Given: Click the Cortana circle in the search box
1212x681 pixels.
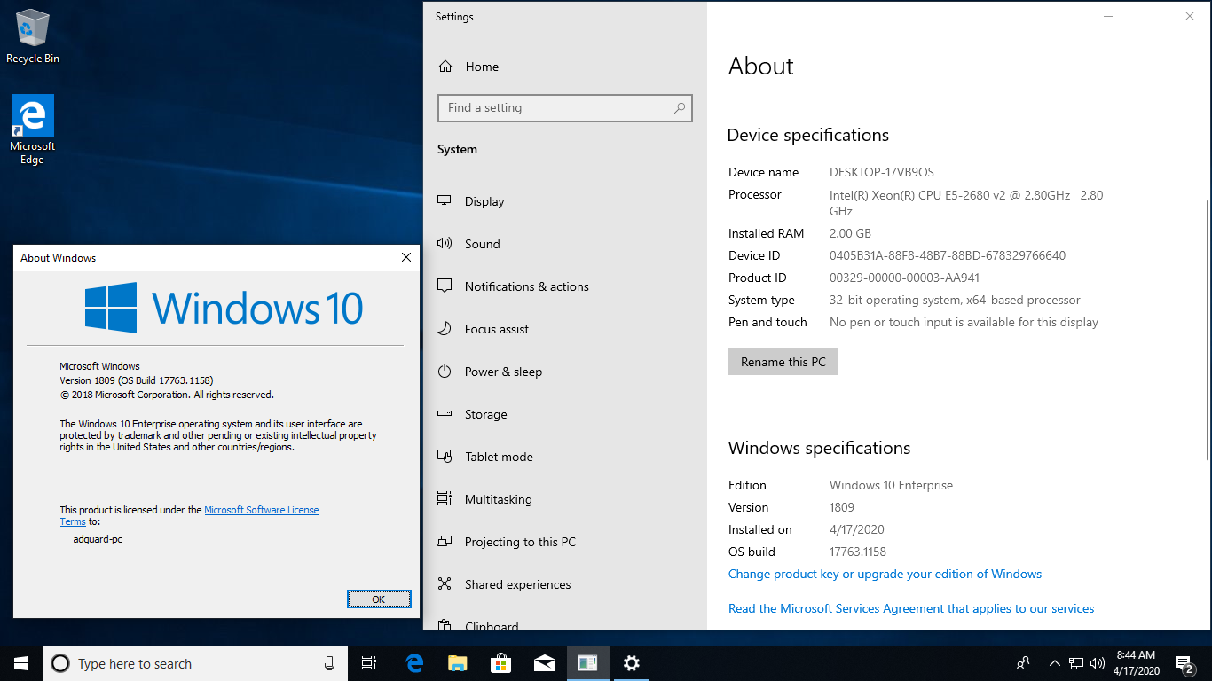Looking at the screenshot, I should pyautogui.click(x=60, y=663).
